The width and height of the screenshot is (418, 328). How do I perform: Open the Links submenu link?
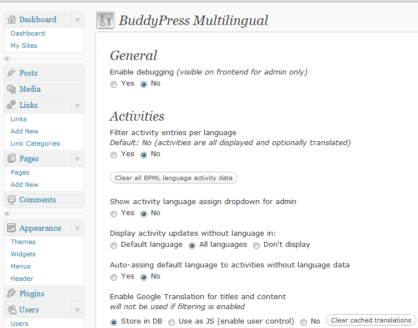point(19,119)
